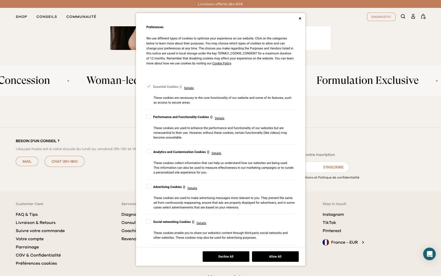Expand Details for Essential Cookies
441x276 pixels.
tap(189, 88)
